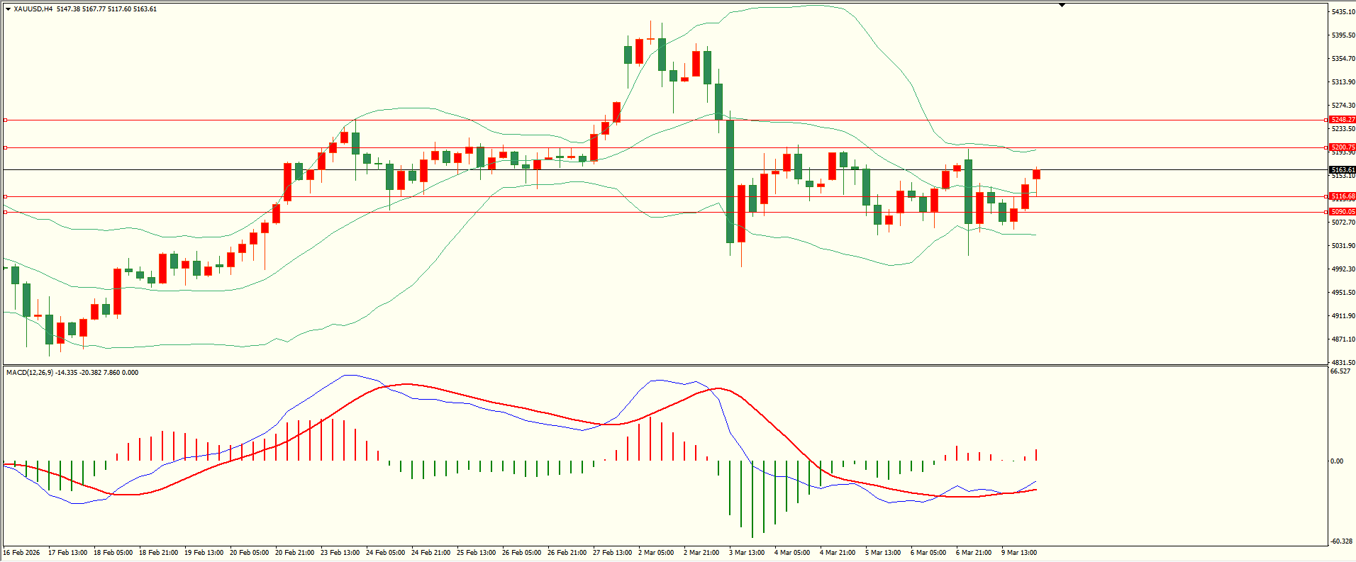Click the 5435.10 tick on price scale

[x=1343, y=12]
